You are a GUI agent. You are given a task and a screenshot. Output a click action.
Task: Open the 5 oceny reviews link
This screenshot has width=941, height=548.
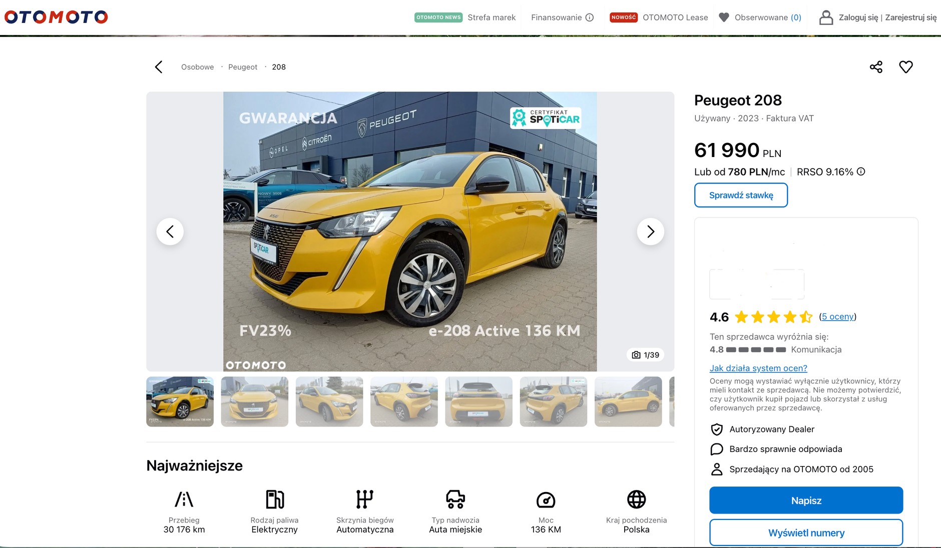pyautogui.click(x=837, y=316)
